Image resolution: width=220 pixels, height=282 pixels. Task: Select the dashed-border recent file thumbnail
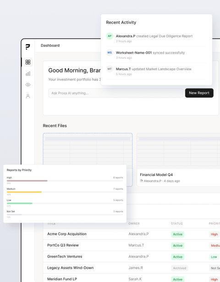pos(88,149)
